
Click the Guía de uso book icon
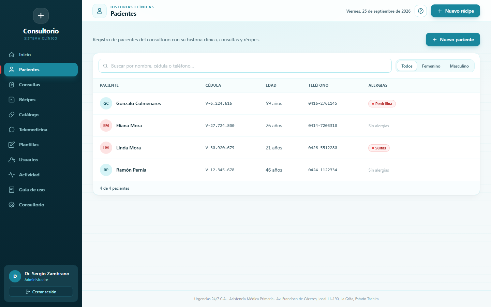pyautogui.click(x=12, y=190)
